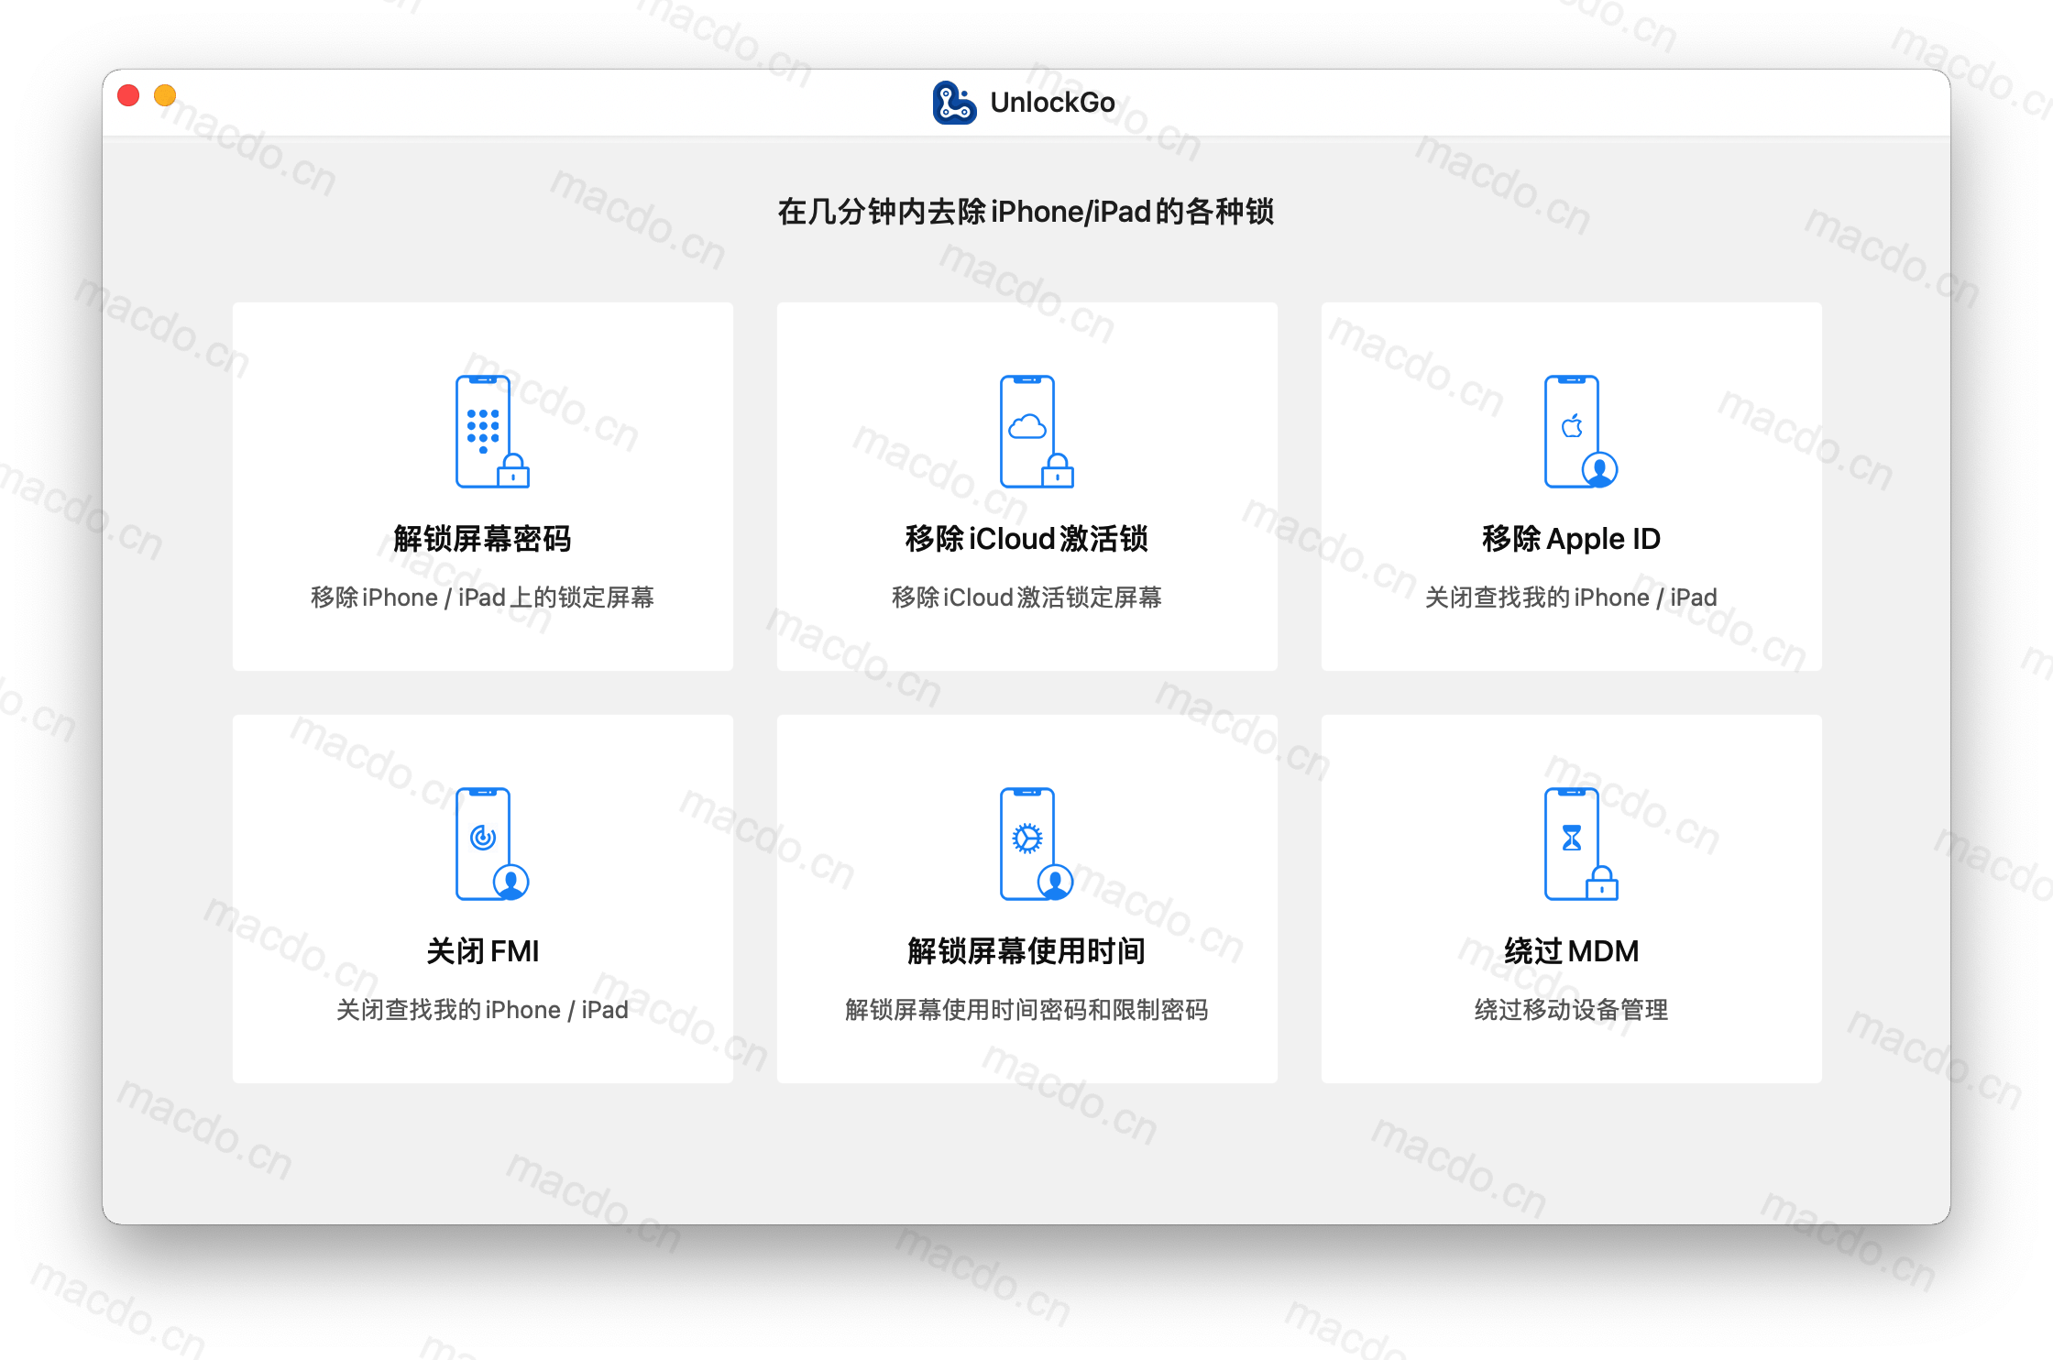Click the Screen Time gear phone icon
Screen dimensions: 2053x1360
[1037, 844]
